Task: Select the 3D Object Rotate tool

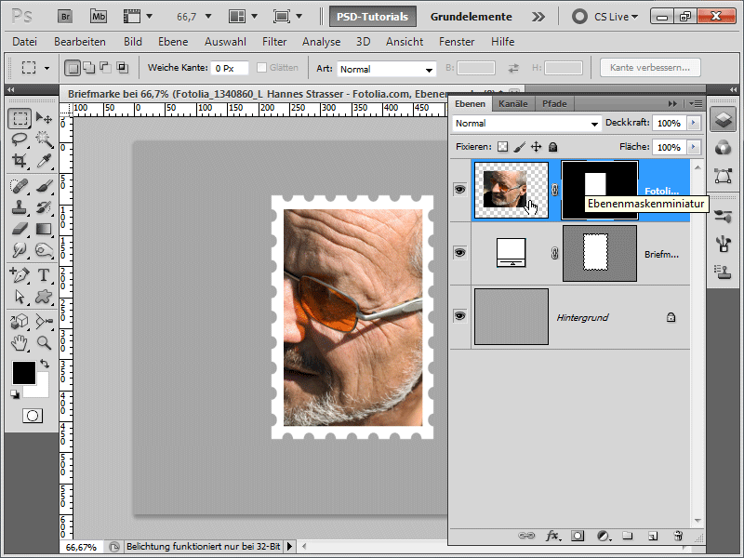Action: tap(20, 321)
